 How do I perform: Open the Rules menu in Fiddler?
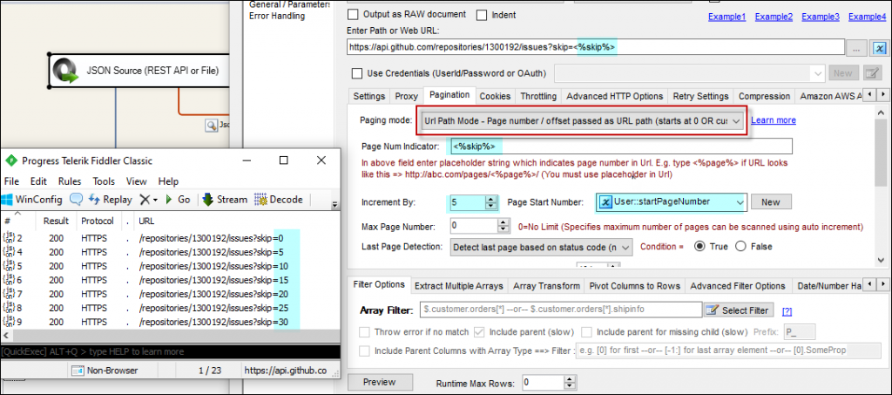pyautogui.click(x=70, y=181)
